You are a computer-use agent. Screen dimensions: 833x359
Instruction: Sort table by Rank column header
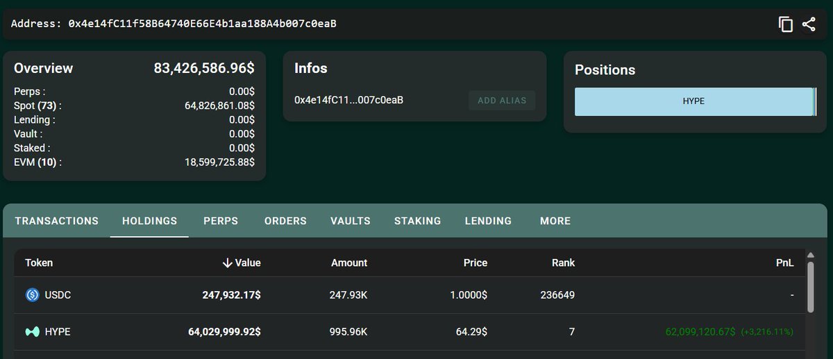[563, 262]
